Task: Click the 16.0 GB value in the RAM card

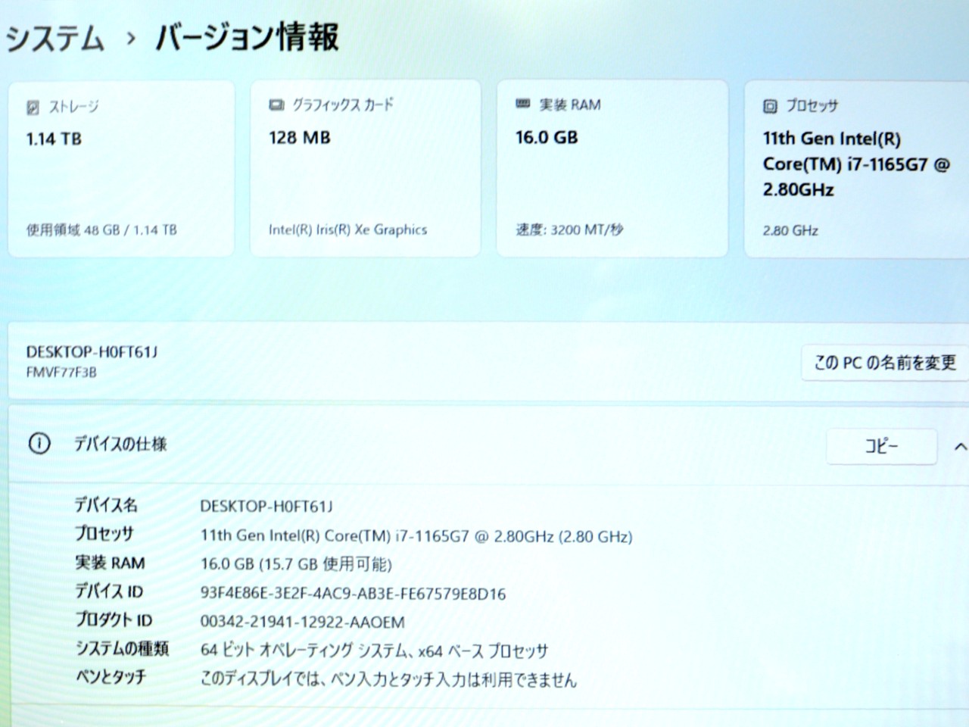Action: (x=546, y=138)
